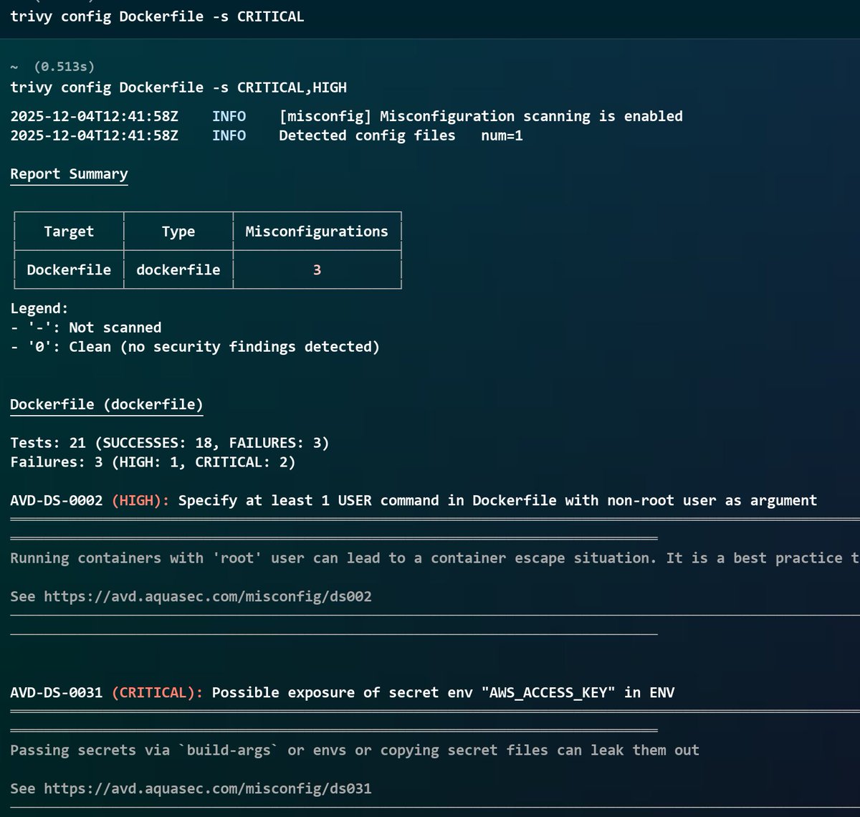Click the '(HIGH):' severity label
This screenshot has width=860, height=817.
[140, 501]
